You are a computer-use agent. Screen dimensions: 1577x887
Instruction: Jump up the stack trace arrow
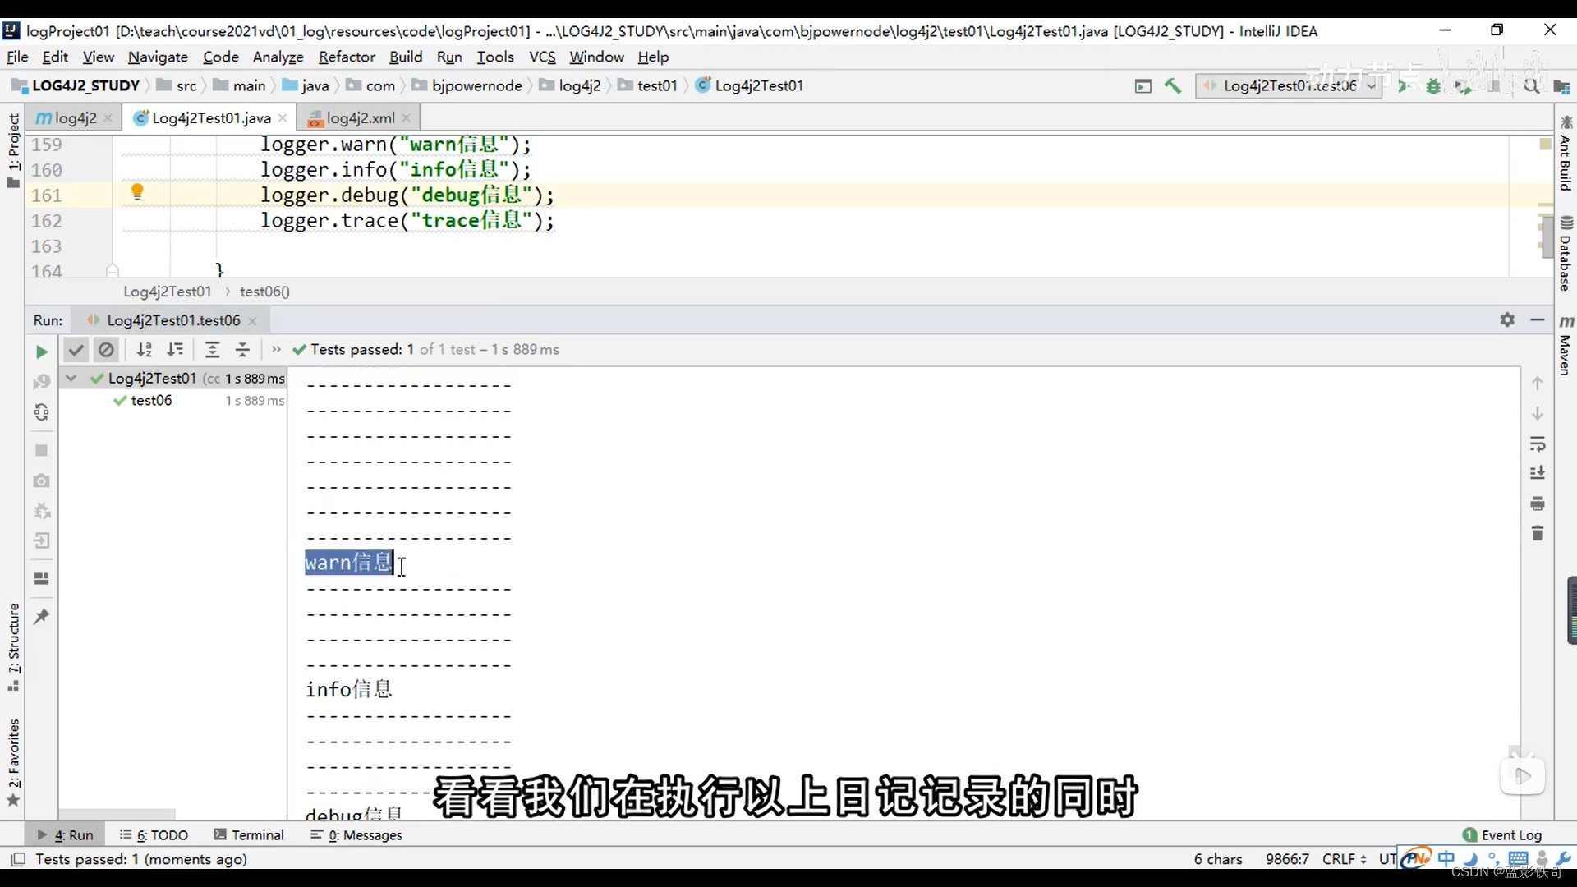(x=1538, y=384)
